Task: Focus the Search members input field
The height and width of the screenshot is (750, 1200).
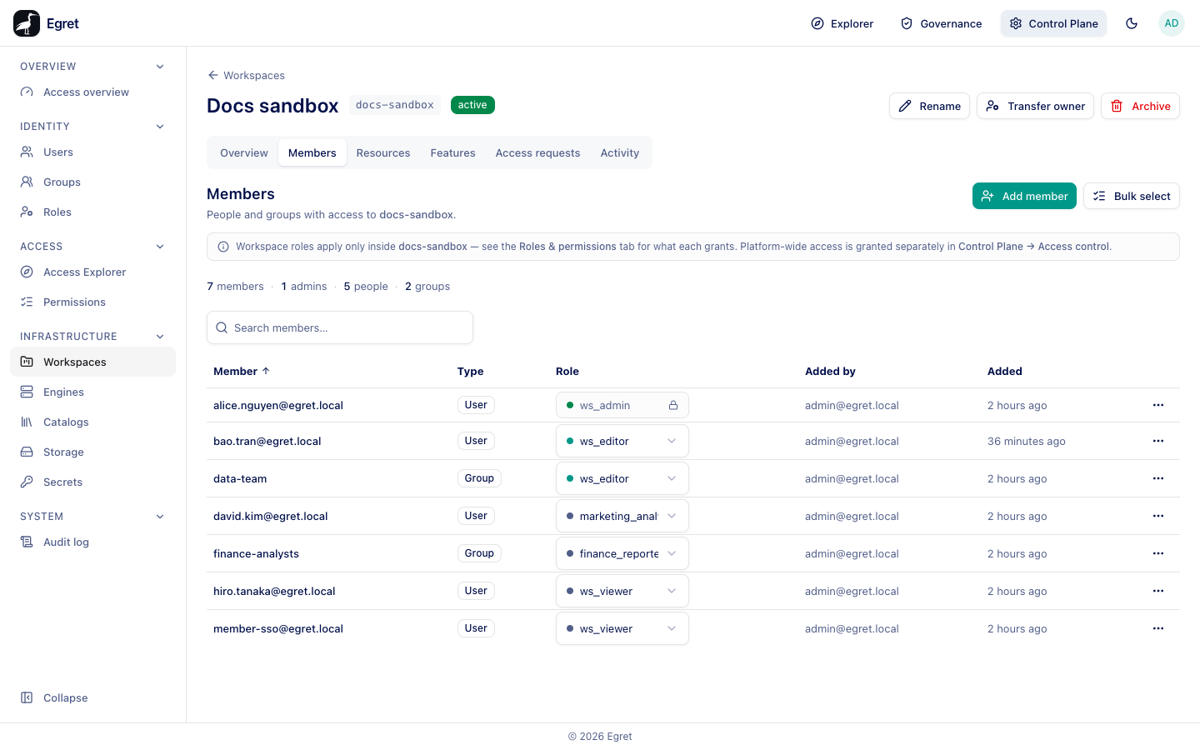Action: click(340, 327)
